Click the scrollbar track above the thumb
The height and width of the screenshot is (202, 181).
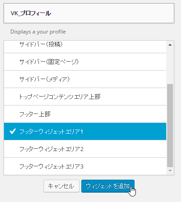coord(170,66)
